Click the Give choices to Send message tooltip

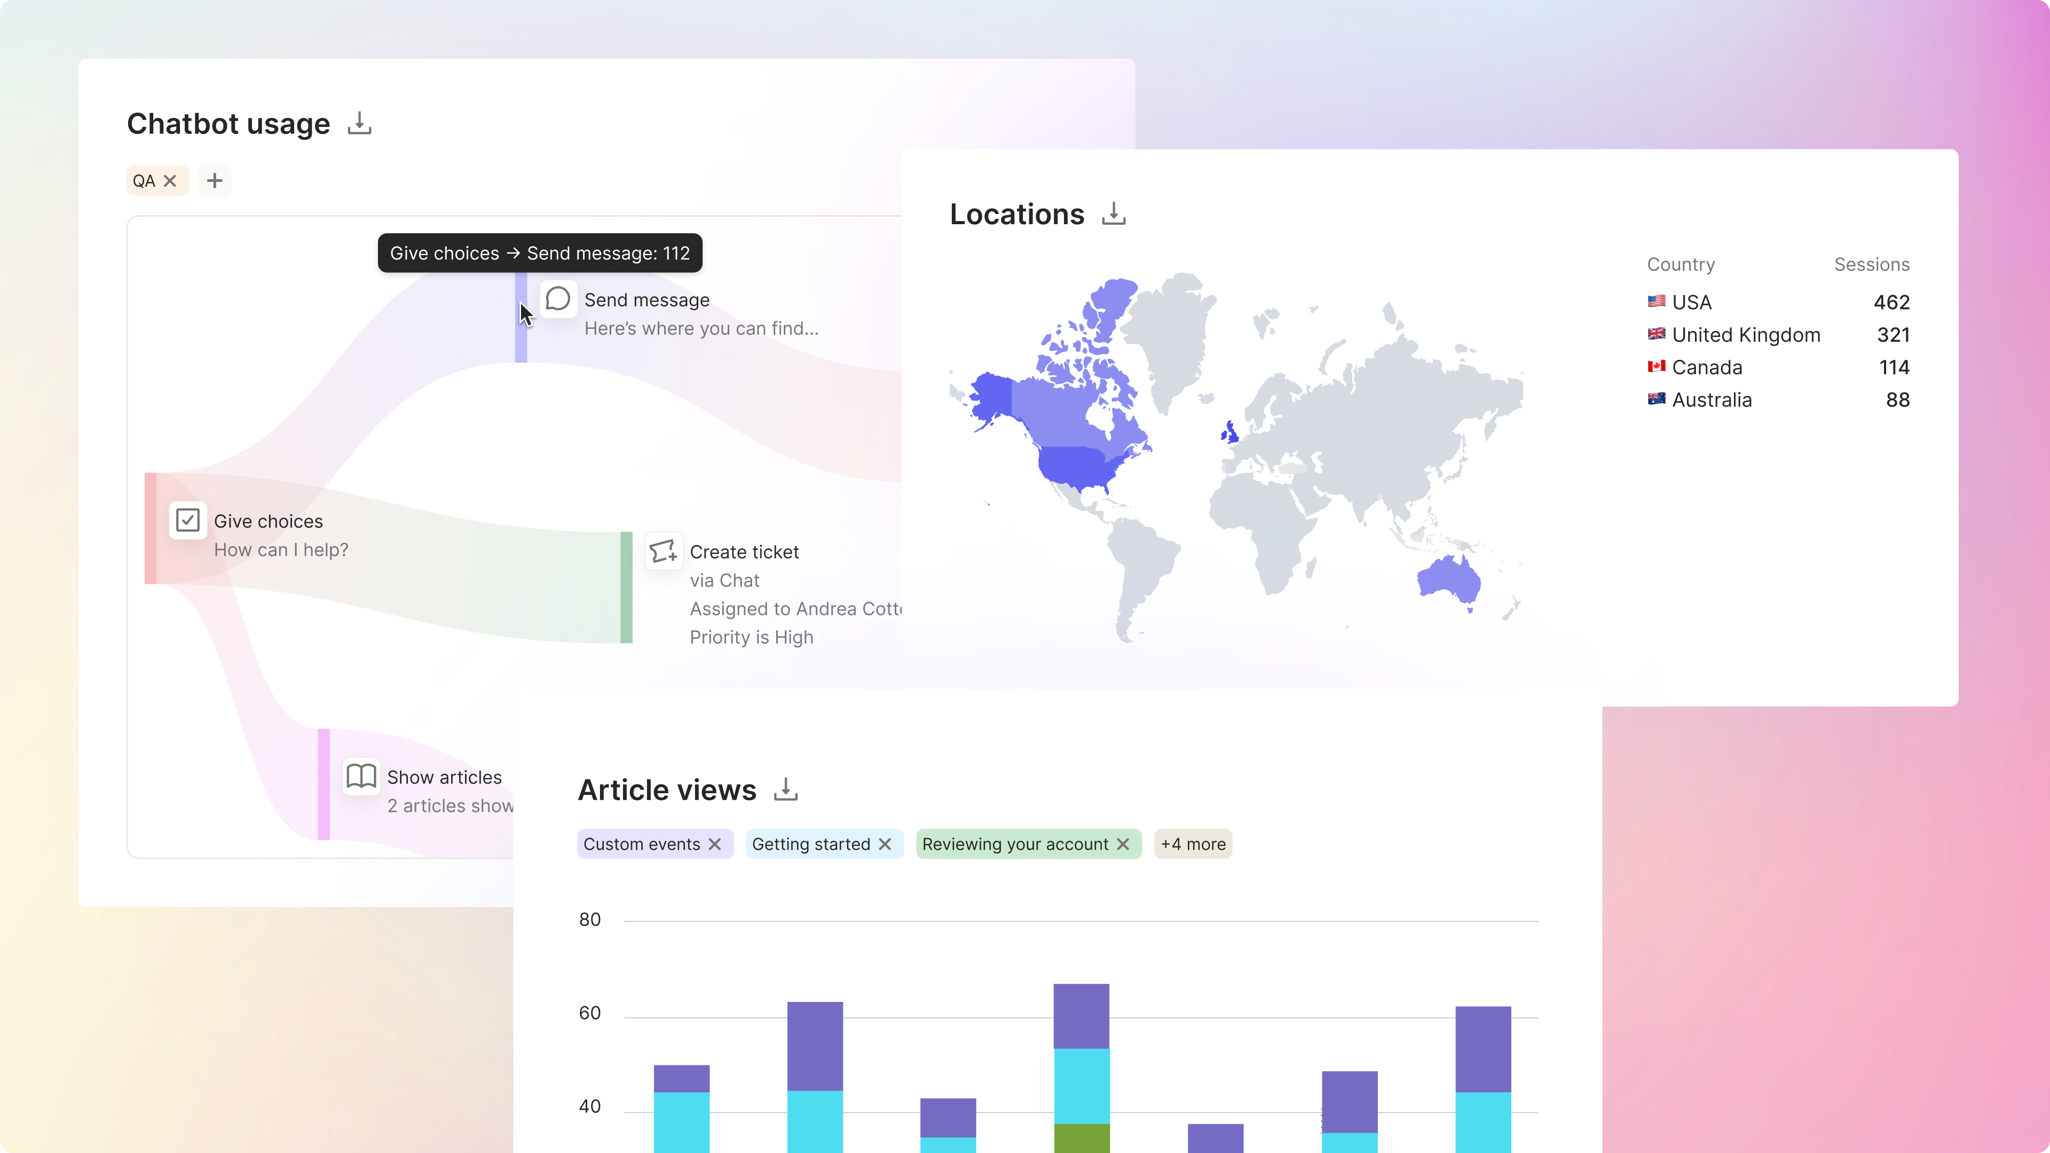(540, 253)
